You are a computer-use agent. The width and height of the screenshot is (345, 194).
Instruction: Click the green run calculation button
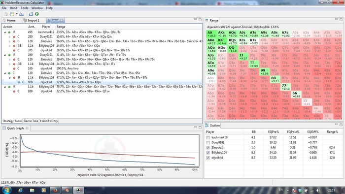[37, 14]
